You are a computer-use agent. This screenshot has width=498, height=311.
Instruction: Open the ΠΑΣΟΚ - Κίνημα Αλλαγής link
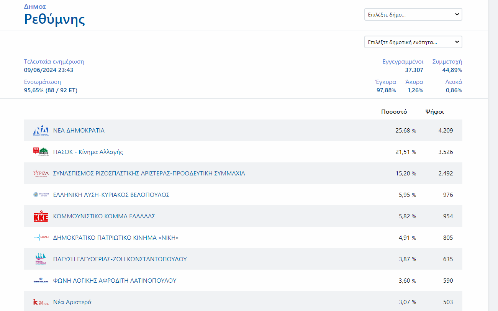point(88,152)
